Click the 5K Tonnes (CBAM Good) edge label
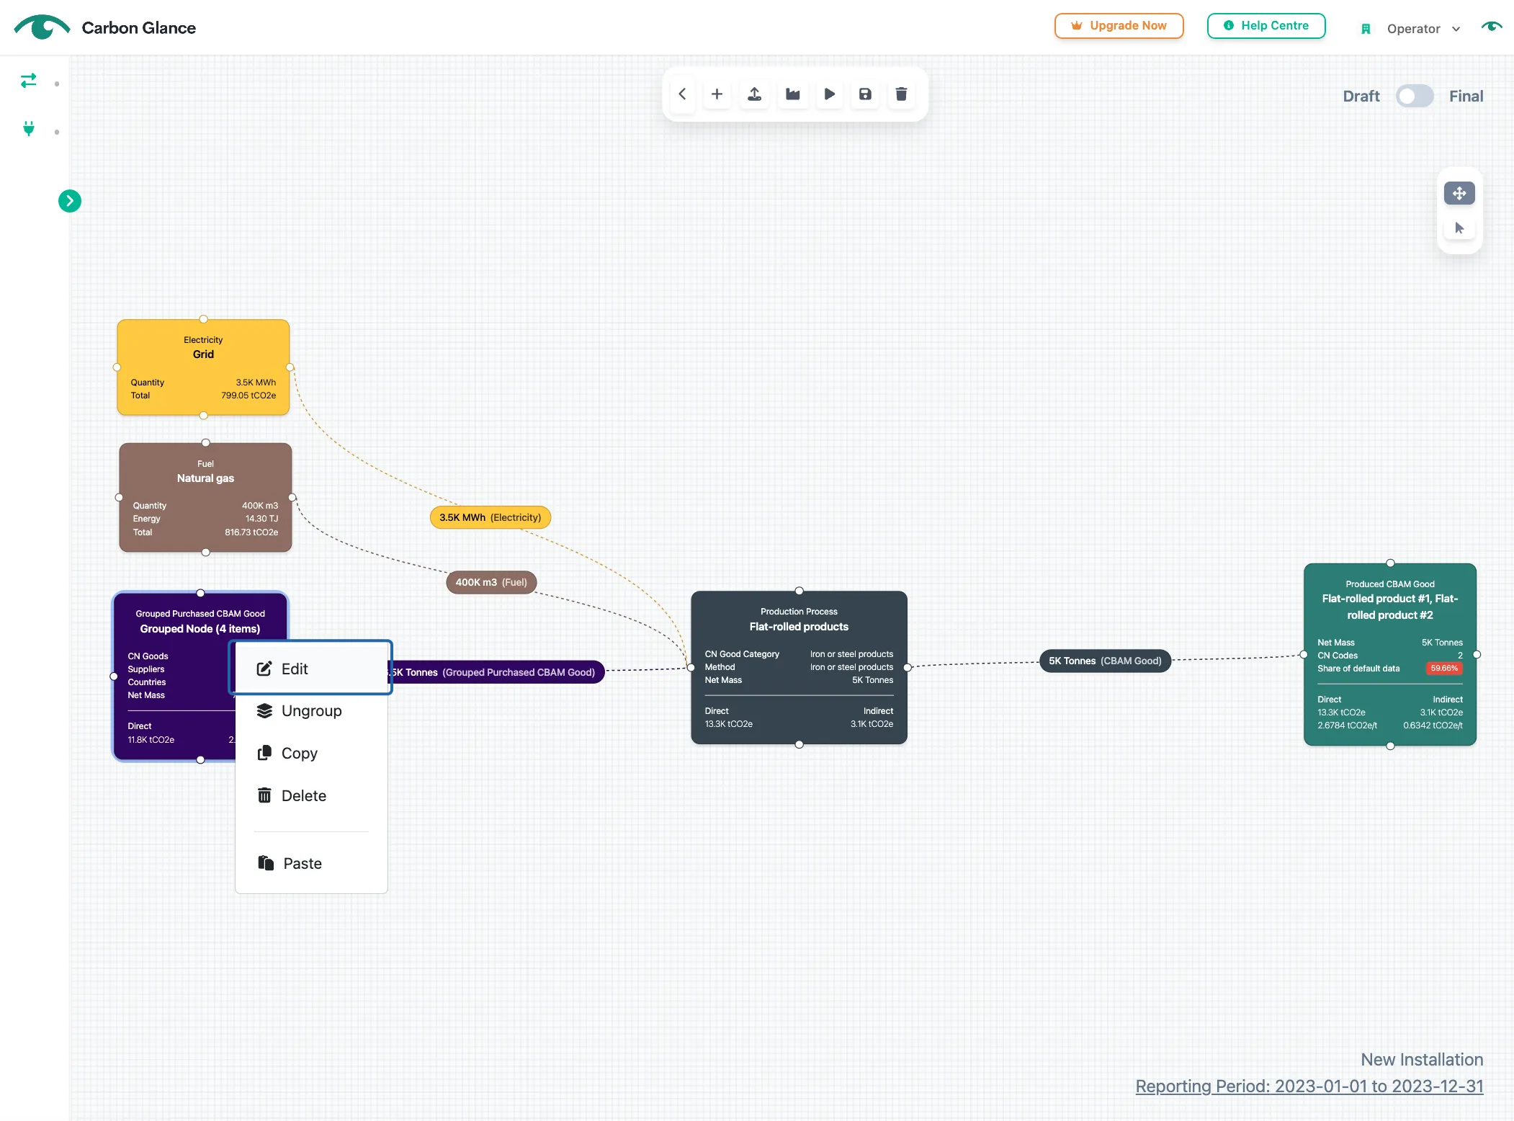This screenshot has width=1514, height=1121. click(x=1105, y=661)
